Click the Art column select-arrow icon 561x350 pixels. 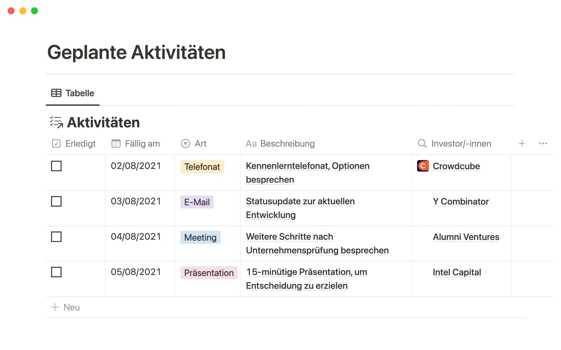[185, 143]
